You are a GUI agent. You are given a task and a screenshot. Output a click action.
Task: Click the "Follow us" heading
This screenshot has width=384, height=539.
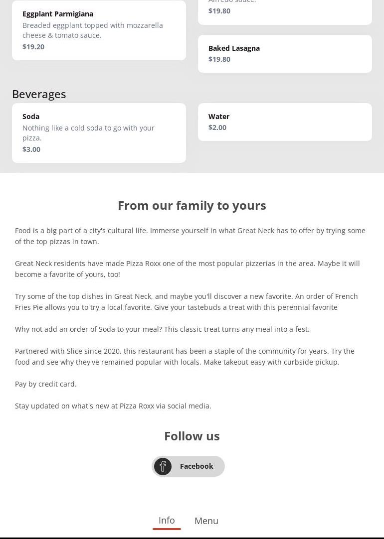(x=192, y=436)
